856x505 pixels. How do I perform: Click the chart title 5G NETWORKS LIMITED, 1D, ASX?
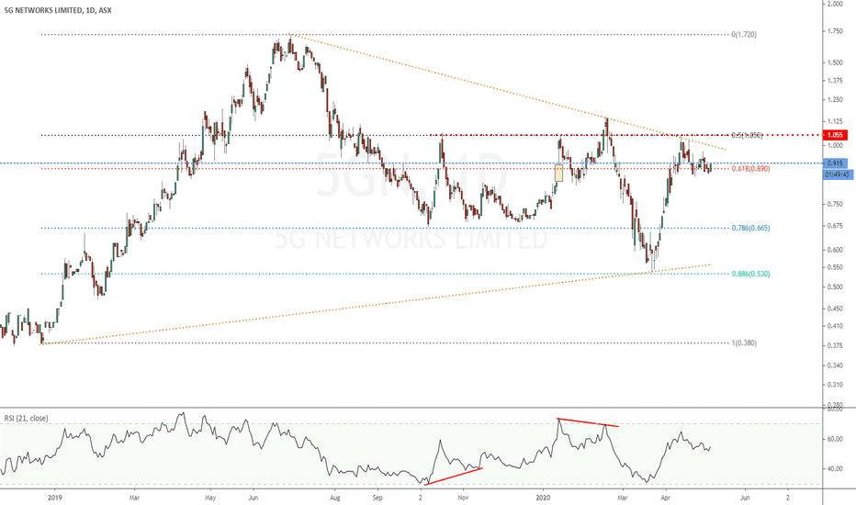58,10
